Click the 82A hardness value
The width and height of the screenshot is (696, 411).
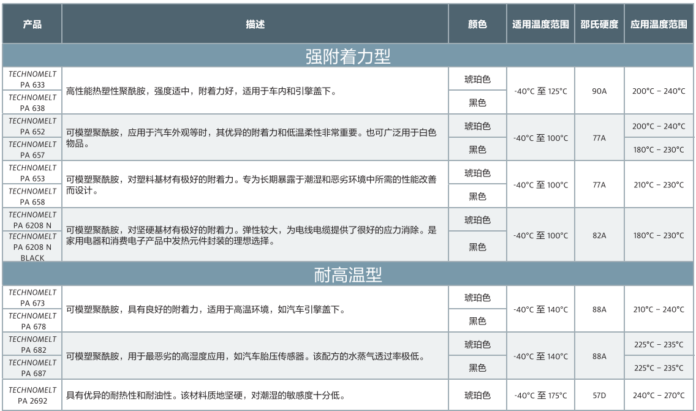(x=599, y=235)
